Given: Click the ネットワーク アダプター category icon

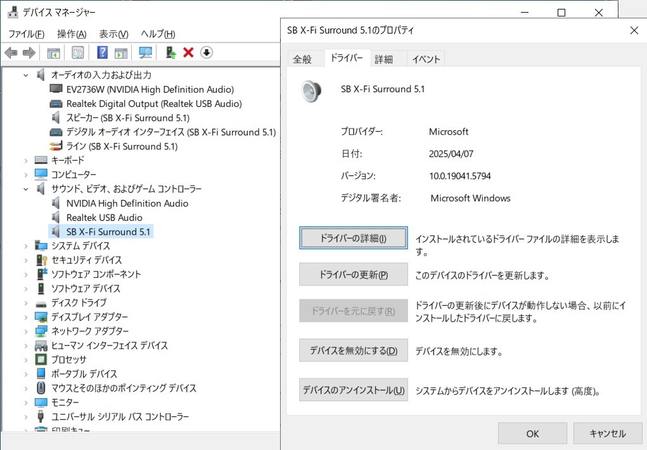Looking at the screenshot, I should (41, 331).
